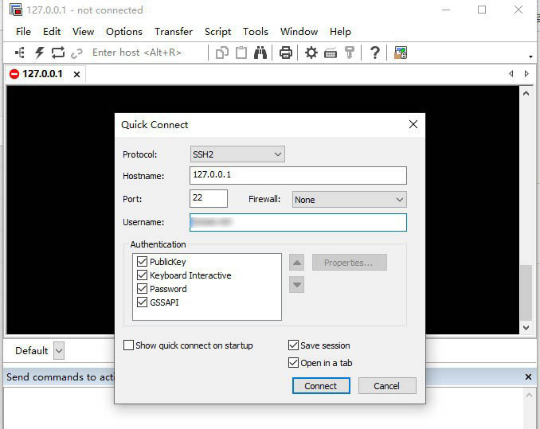Click the Cancel button
540x429 pixels.
[x=387, y=386]
